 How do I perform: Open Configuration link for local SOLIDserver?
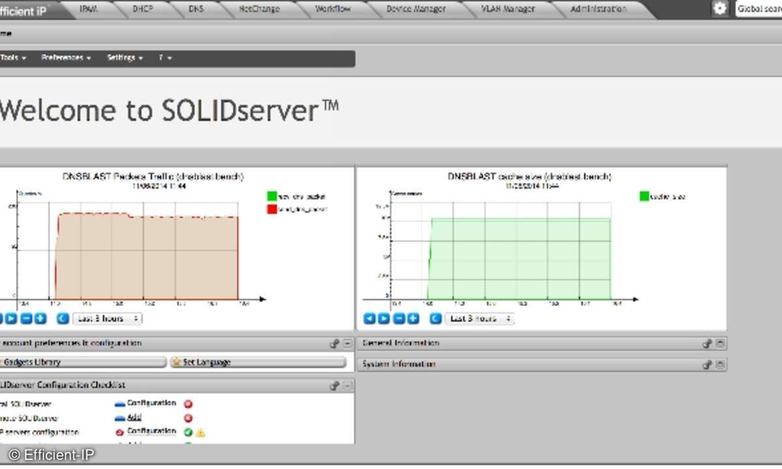click(151, 404)
